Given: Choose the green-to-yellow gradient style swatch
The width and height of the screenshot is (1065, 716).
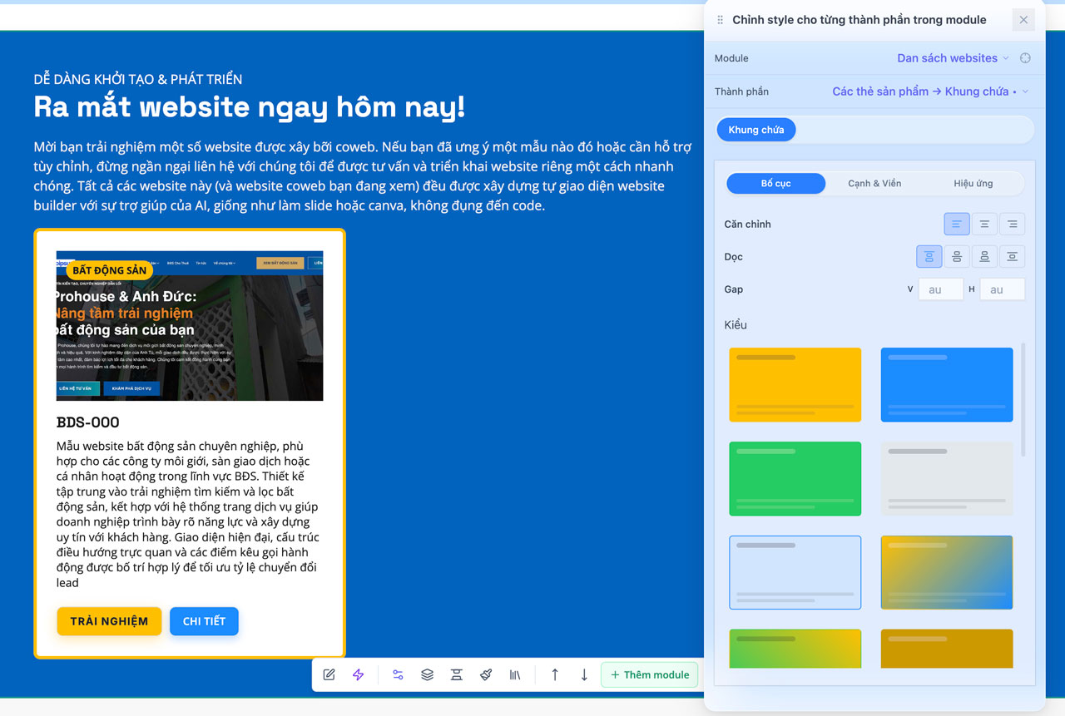Looking at the screenshot, I should point(795,649).
